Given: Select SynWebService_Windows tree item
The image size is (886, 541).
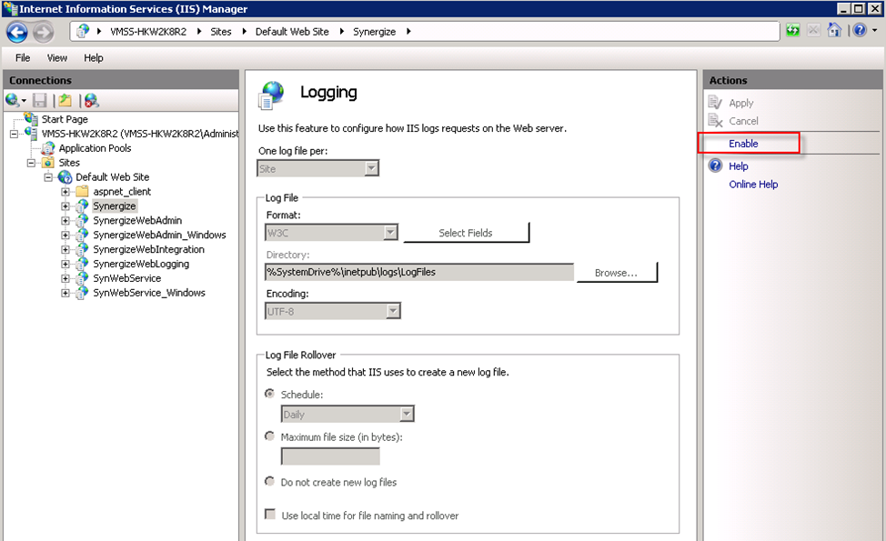Looking at the screenshot, I should [x=149, y=293].
